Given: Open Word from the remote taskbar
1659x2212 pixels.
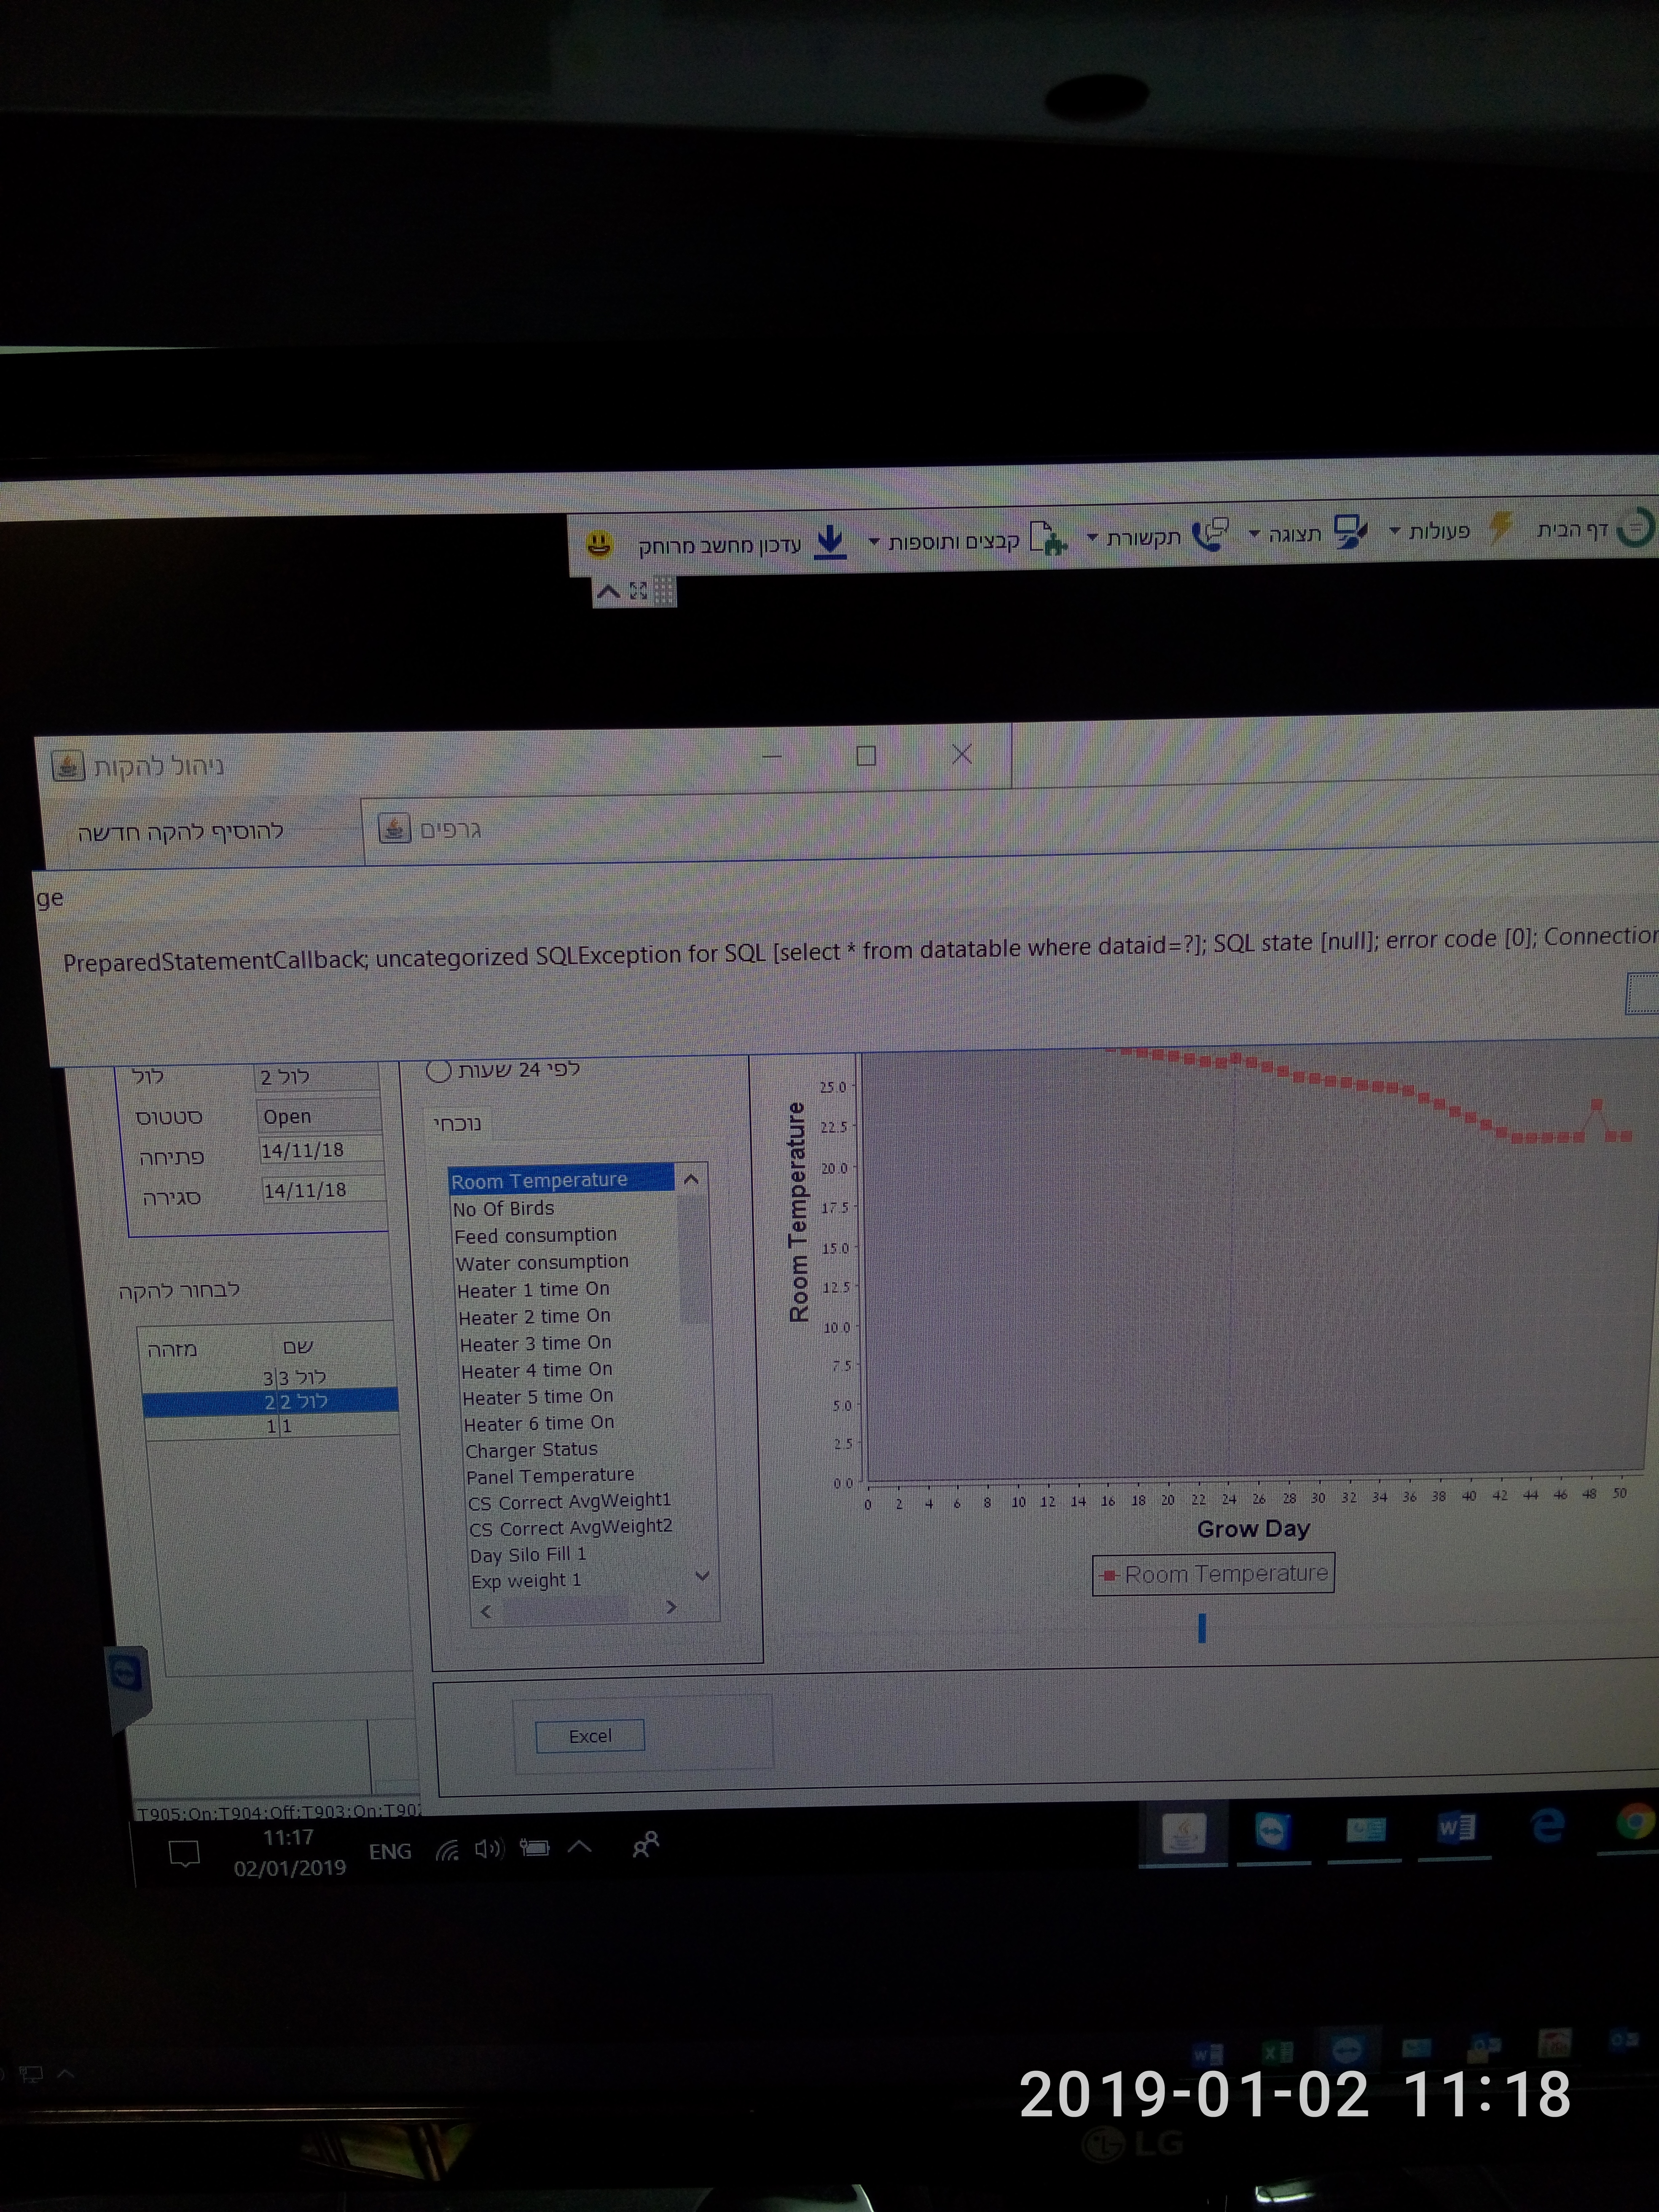Looking at the screenshot, I should (x=1456, y=1829).
